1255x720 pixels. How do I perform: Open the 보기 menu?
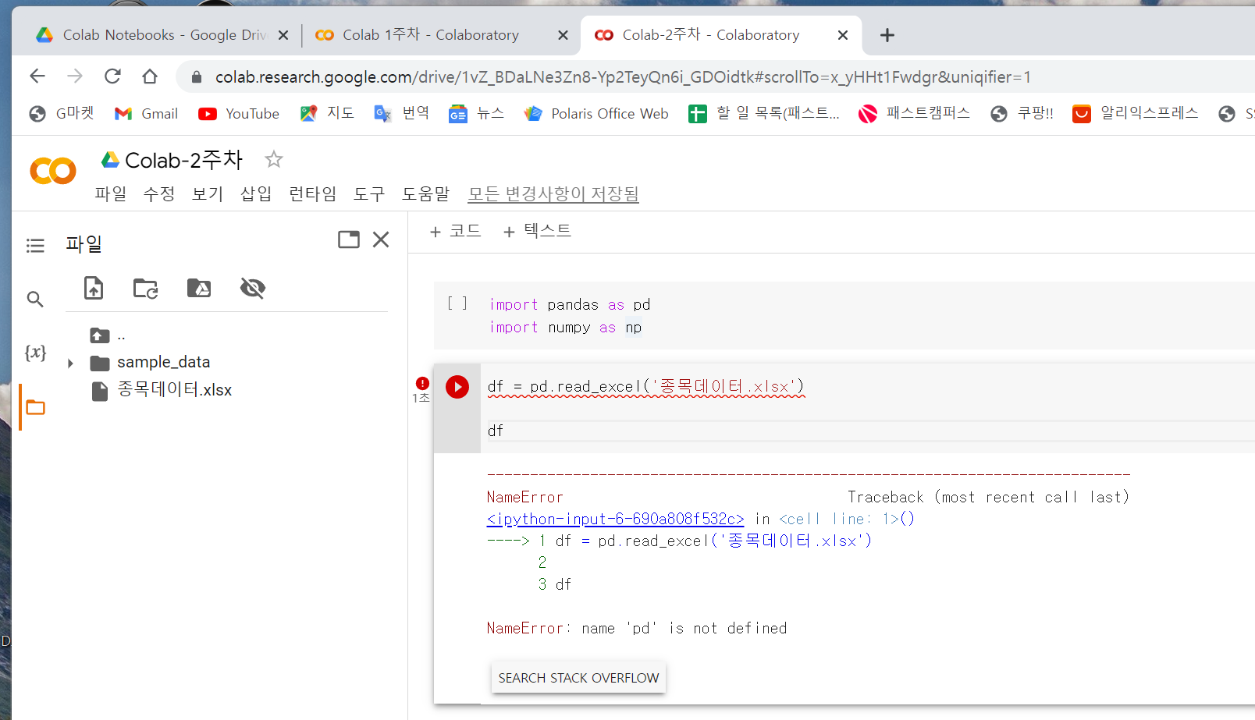[x=208, y=193]
